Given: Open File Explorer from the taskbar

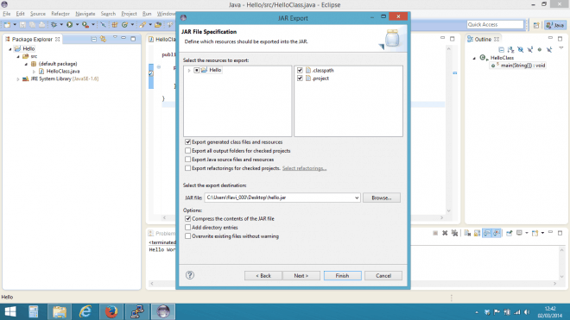Looking at the screenshot, I should point(60,311).
